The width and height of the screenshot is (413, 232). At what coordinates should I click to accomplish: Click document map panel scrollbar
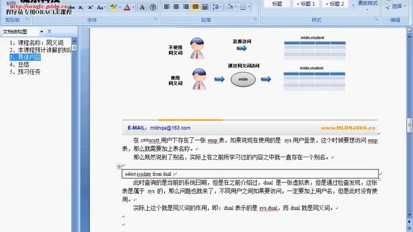point(75,48)
